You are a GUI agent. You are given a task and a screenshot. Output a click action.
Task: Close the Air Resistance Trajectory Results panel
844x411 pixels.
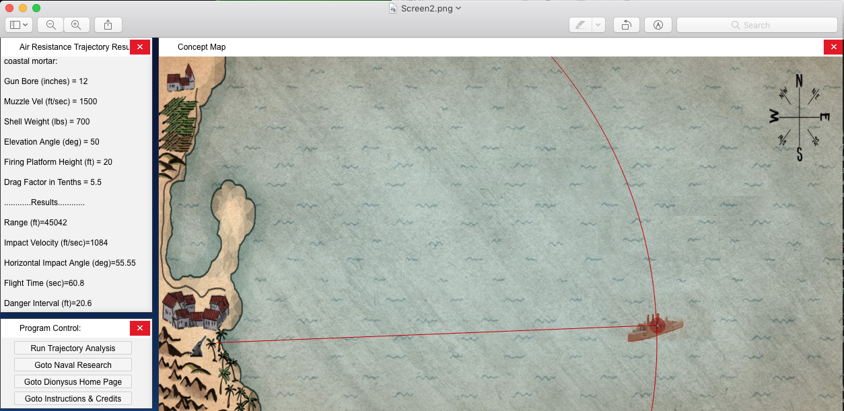tap(139, 47)
